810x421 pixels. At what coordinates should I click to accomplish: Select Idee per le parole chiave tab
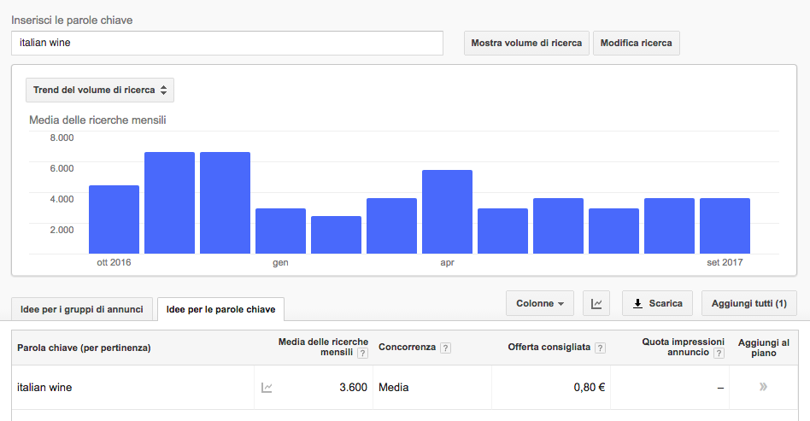220,309
